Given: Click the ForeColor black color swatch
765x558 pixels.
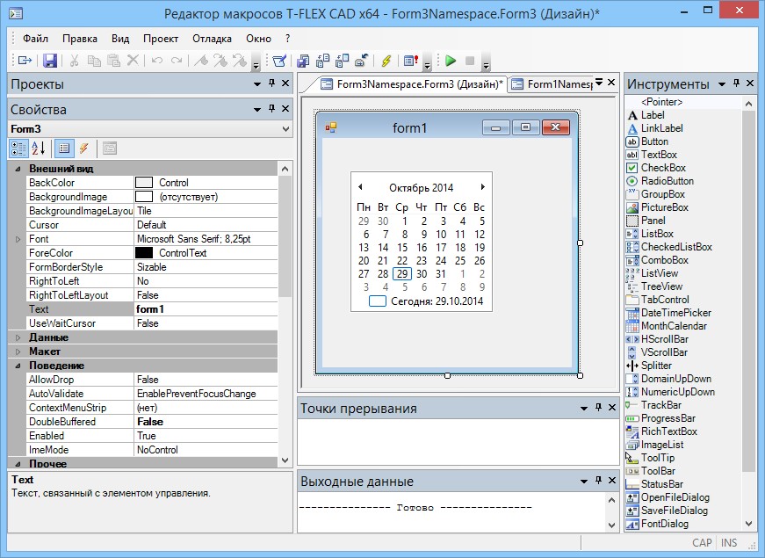Looking at the screenshot, I should coord(144,253).
